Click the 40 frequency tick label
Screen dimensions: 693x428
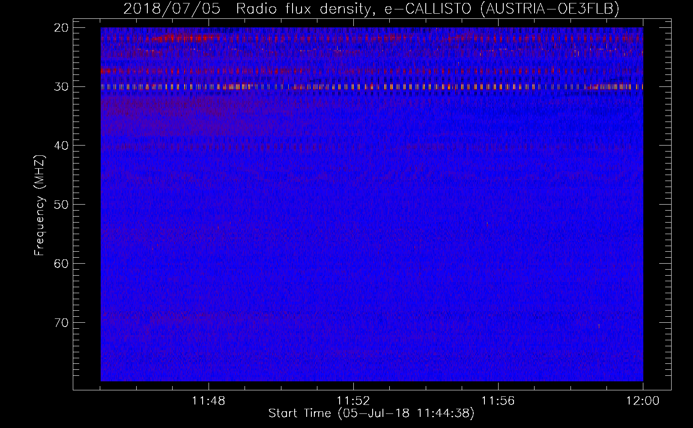[61, 146]
